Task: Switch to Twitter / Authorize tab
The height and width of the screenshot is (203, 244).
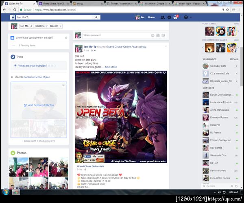Action: pyautogui.click(x=122, y=4)
